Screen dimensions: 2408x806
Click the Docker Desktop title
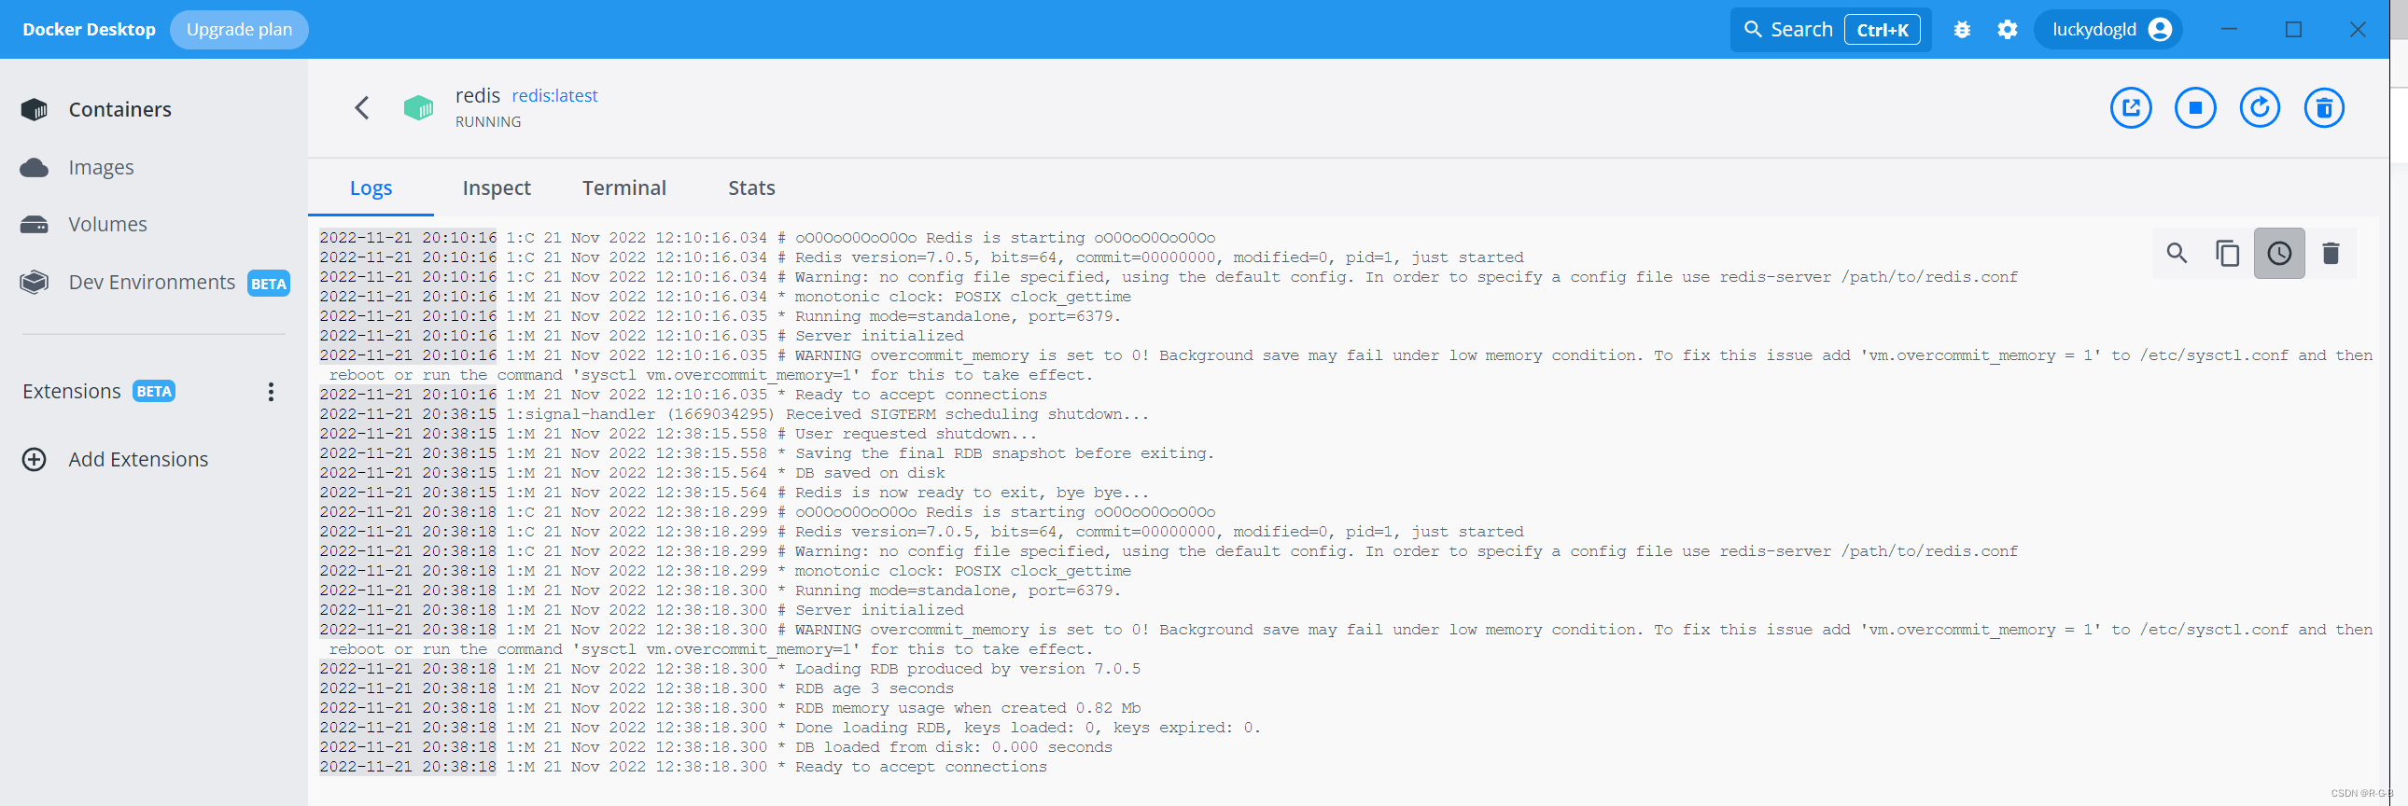(89, 29)
